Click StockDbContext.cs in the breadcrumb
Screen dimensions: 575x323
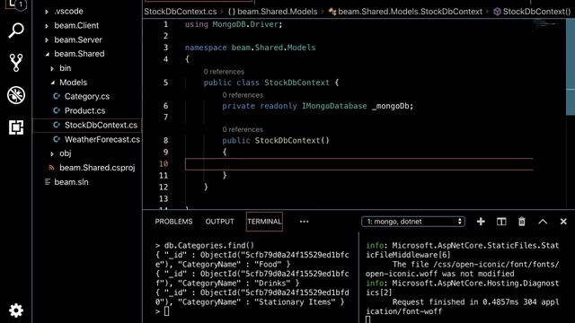tap(181, 12)
